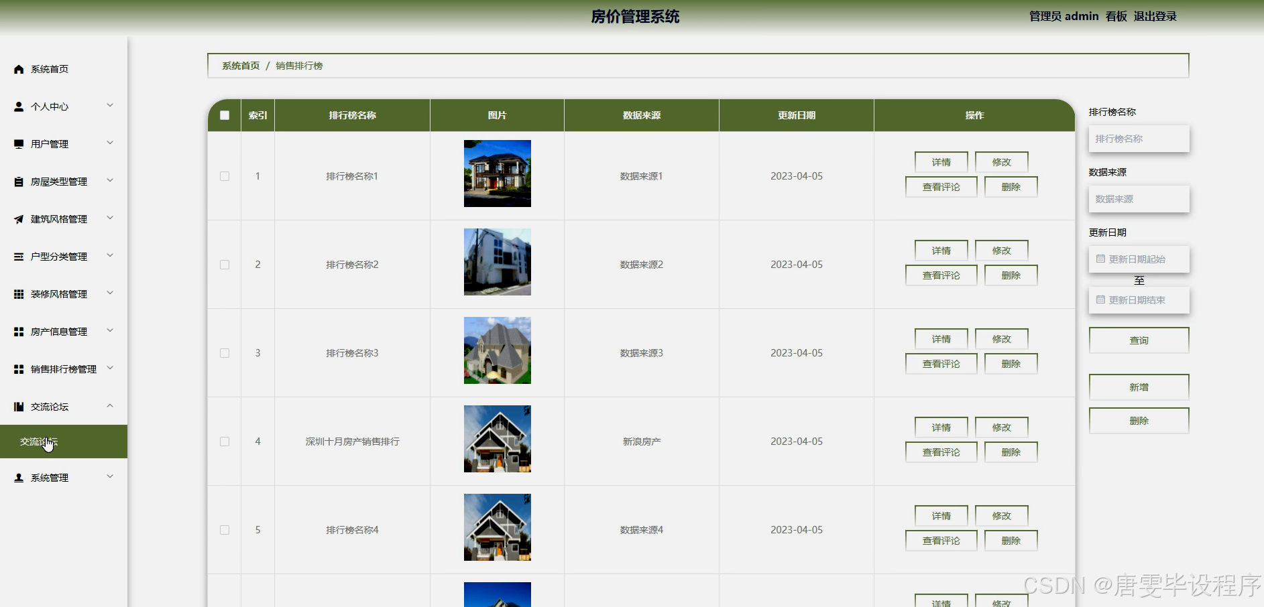This screenshot has width=1264, height=607.
Task: Open 详情 for 排行榜名称1
Action: click(941, 162)
